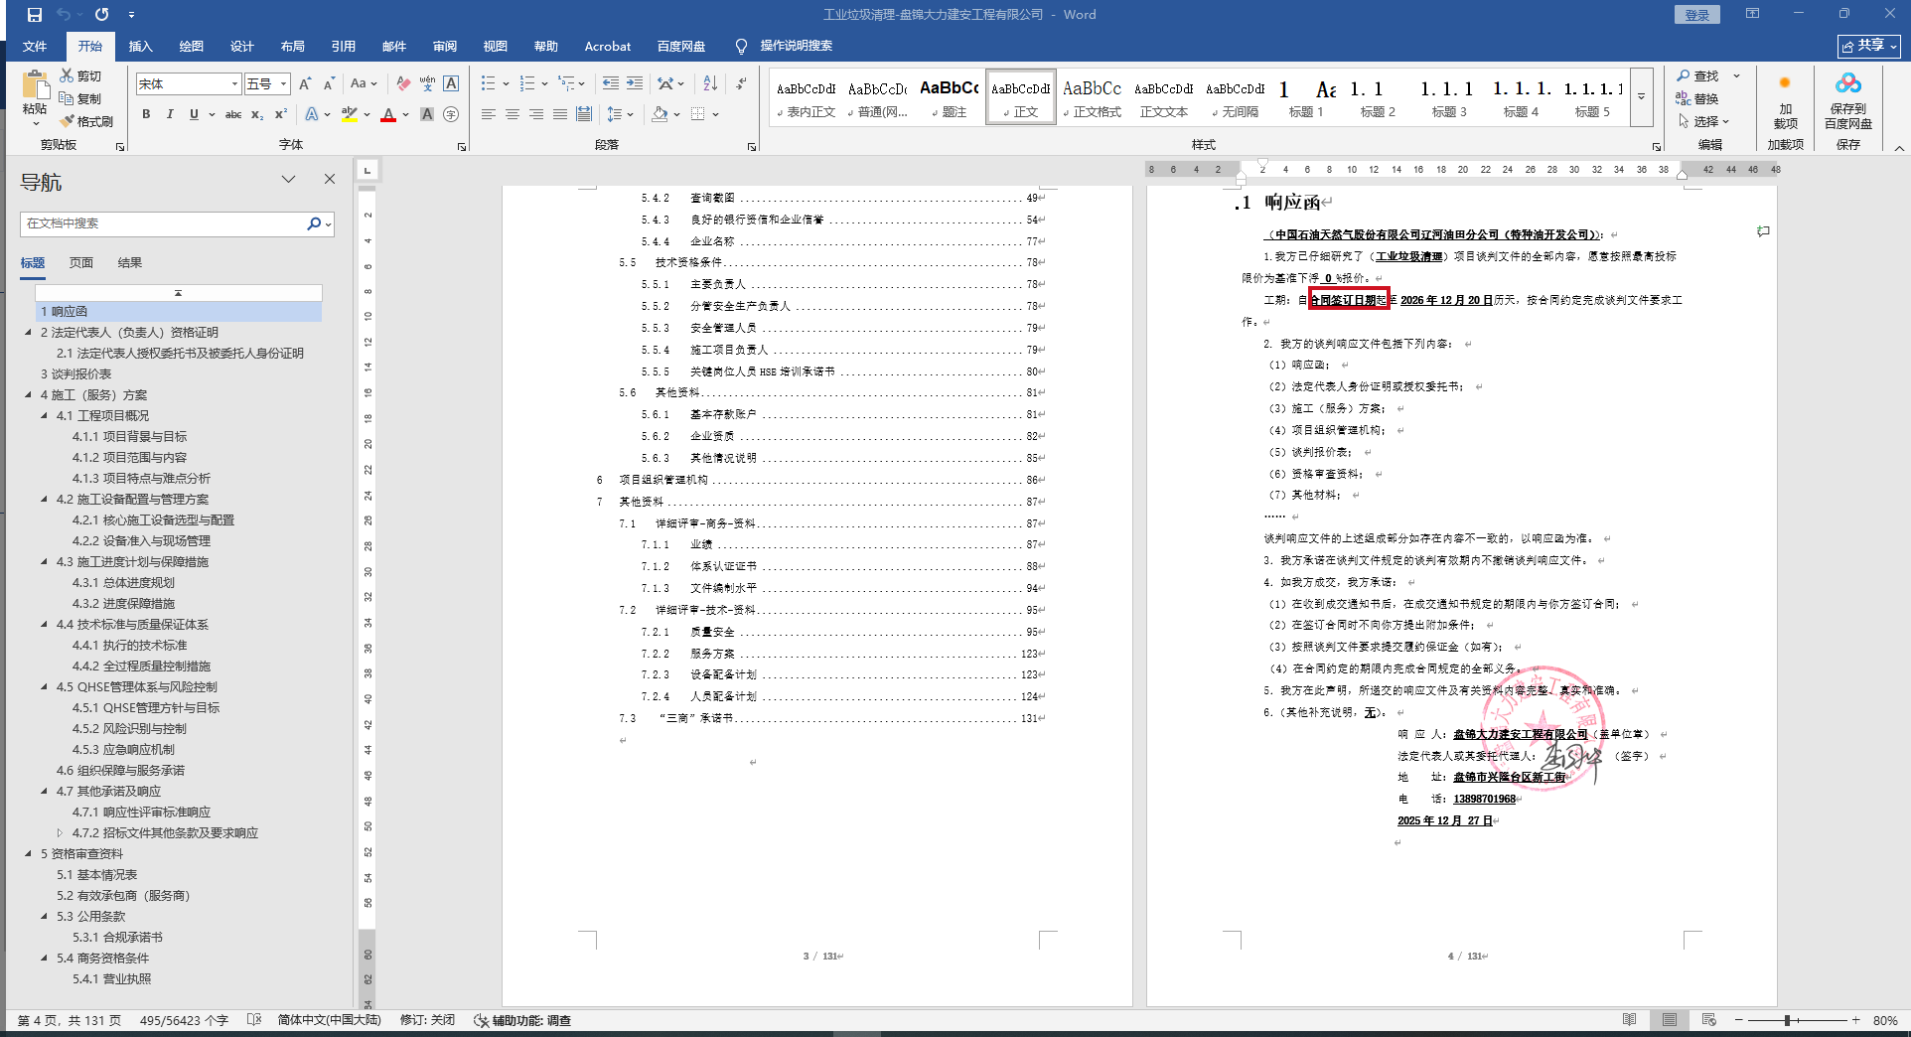
Task: Click the Paste clipboard icon
Action: 35,86
